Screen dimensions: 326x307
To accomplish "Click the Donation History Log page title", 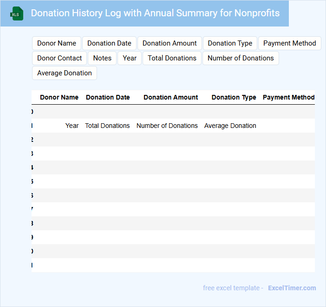I will pyautogui.click(x=155, y=13).
